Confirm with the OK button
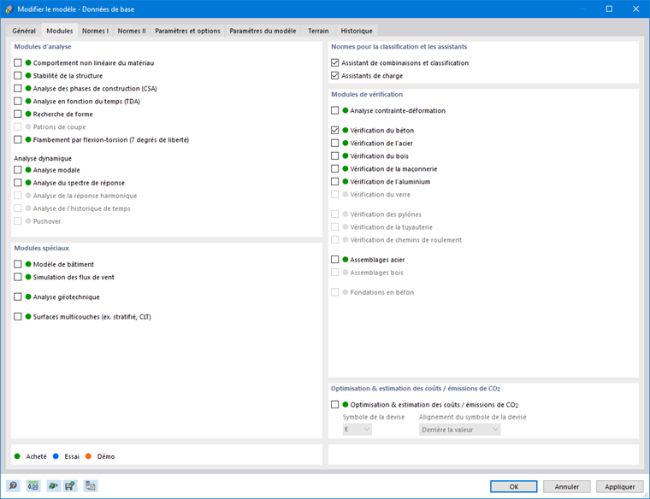Screen dimensions: 650x499 (514, 486)
